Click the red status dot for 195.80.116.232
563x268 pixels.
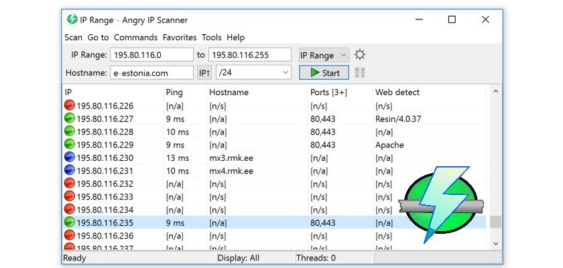pos(69,184)
